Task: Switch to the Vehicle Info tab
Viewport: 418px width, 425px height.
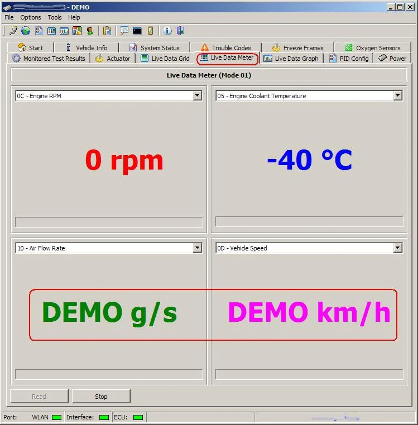Action: point(87,48)
